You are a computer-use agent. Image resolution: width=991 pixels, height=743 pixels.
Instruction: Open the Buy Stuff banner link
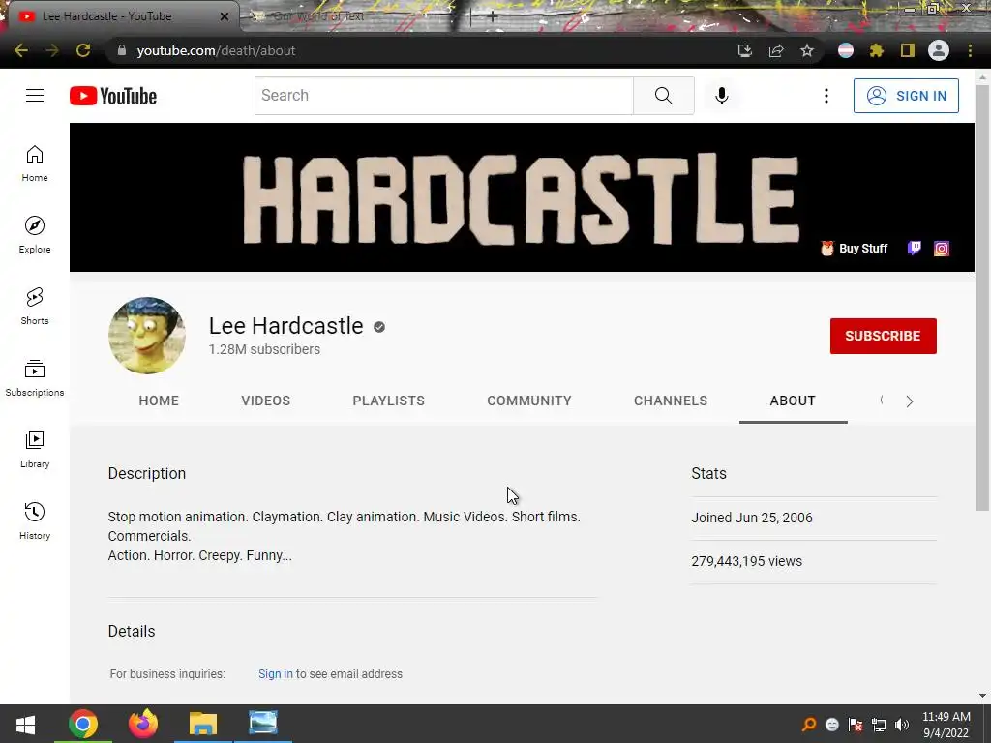click(x=855, y=249)
